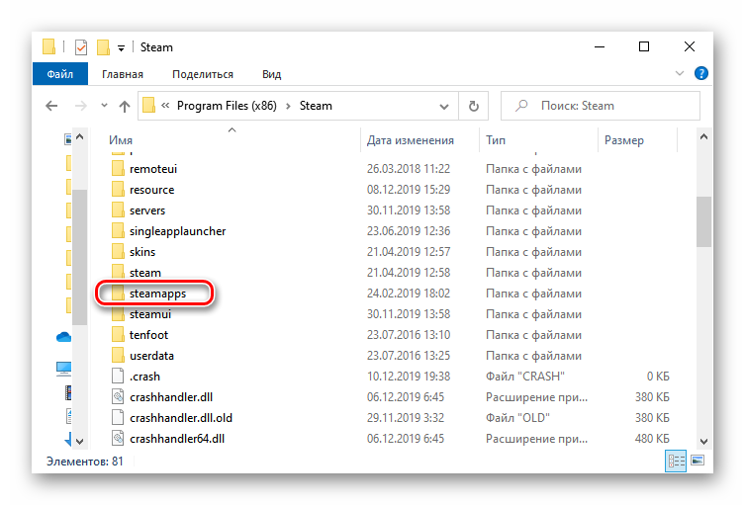Switch to large thumbnails view in status bar
The image size is (745, 505).
(x=698, y=461)
